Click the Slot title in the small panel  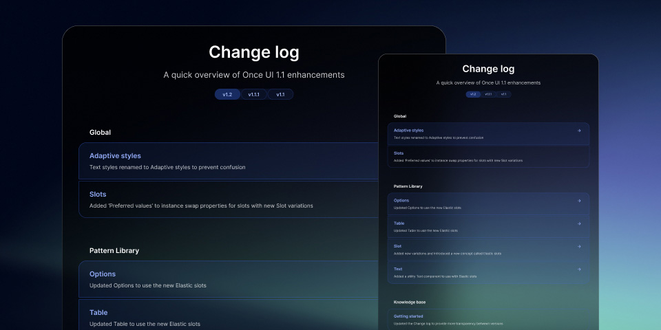tap(397, 246)
